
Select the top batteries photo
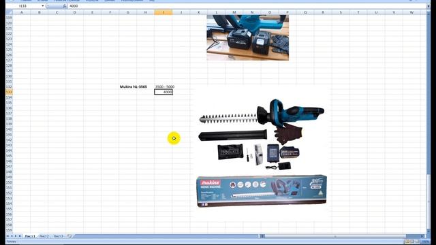248,37
